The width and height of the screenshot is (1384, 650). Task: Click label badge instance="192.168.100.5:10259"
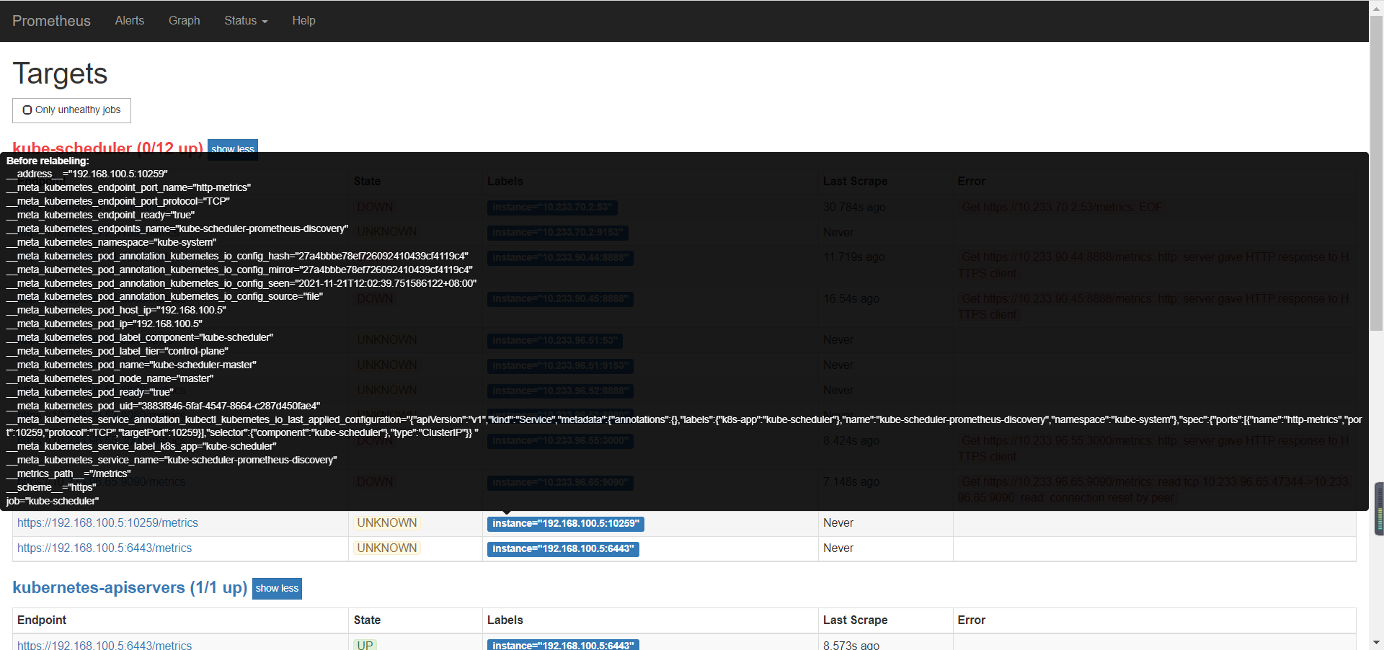click(565, 524)
